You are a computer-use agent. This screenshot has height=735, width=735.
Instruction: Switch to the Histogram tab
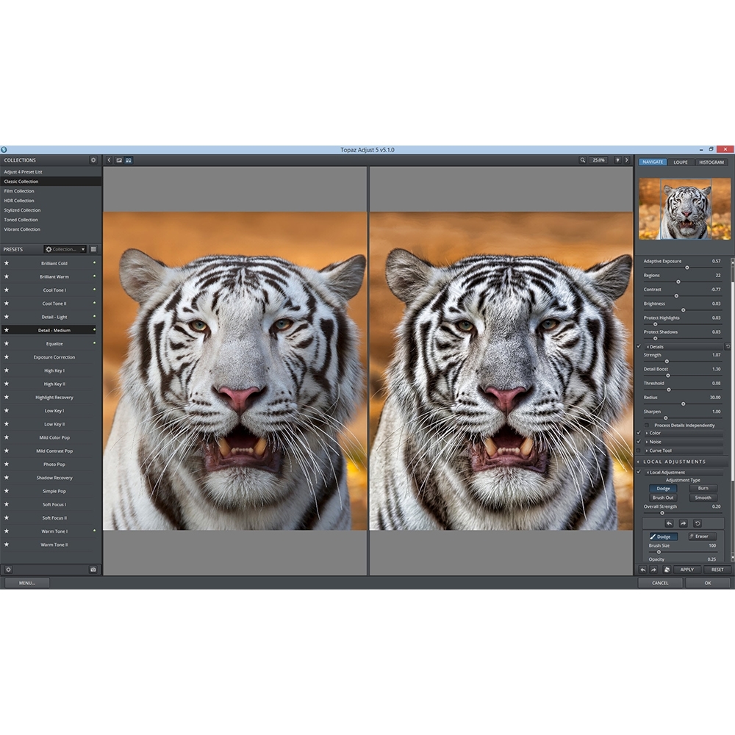coord(711,162)
